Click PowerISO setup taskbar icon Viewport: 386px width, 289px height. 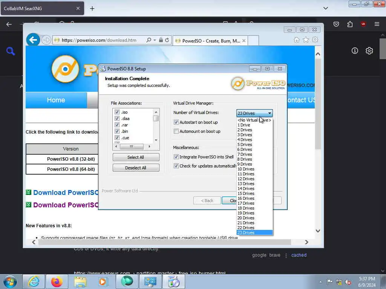(174, 281)
